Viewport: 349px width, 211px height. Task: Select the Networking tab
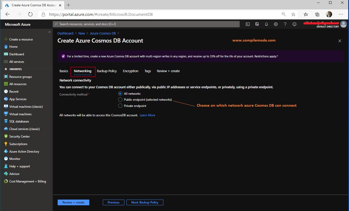[x=83, y=71]
